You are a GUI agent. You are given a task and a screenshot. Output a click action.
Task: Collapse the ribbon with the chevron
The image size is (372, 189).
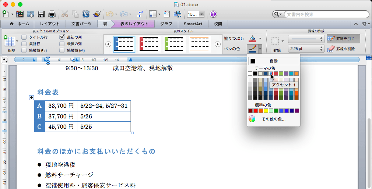356,24
